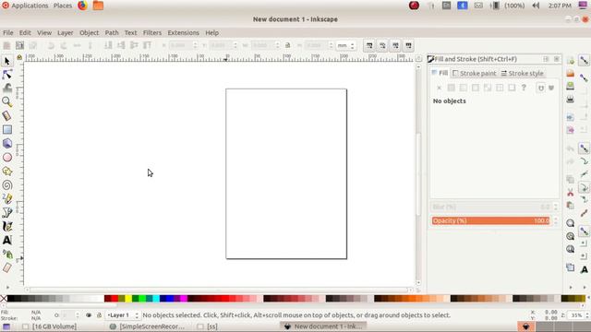Open the Layer 1 dropdown
Screen dimensions: 591x332
point(123,315)
